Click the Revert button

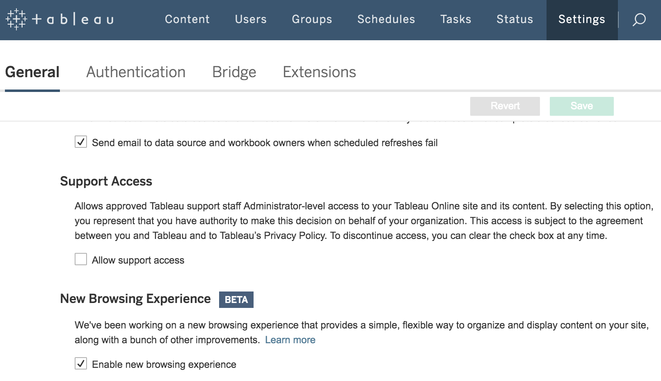(x=505, y=106)
